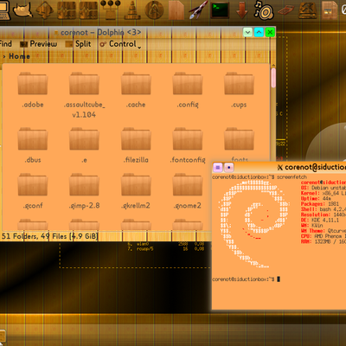Click the wooden diamond dock icon

(x=45, y=10)
